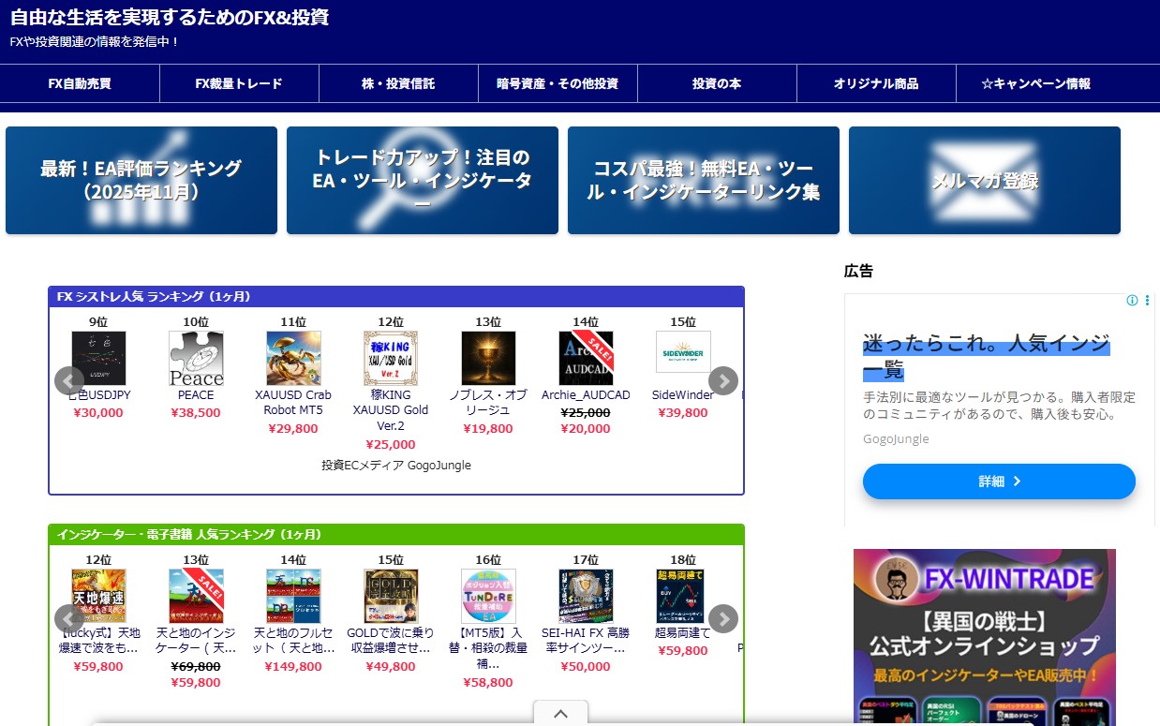The width and height of the screenshot is (1160, 726).
Task: Open the FX自動売買 menu
Action: pos(80,83)
